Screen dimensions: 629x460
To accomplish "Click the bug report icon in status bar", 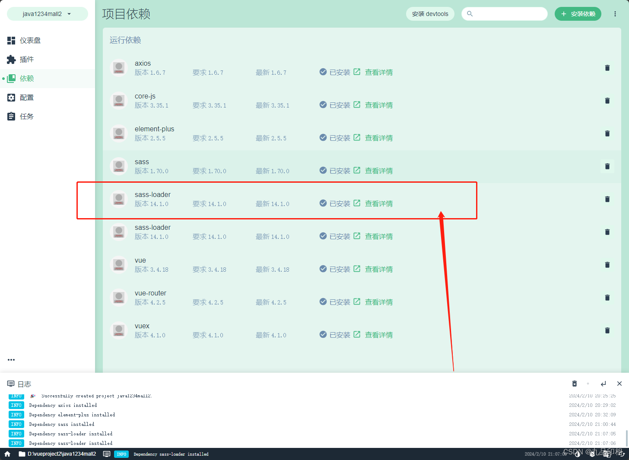I will (592, 454).
